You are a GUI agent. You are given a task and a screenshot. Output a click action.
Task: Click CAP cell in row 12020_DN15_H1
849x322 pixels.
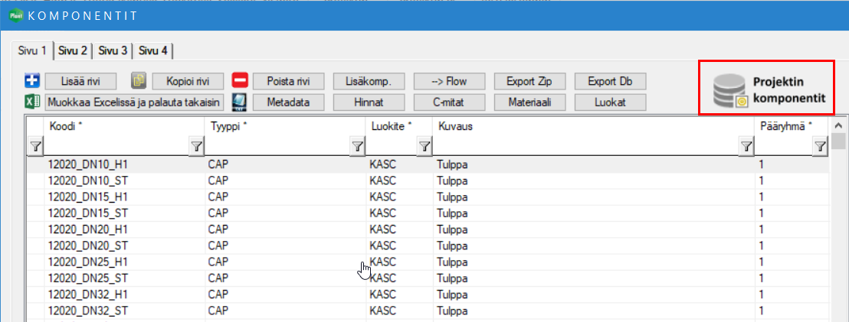285,197
